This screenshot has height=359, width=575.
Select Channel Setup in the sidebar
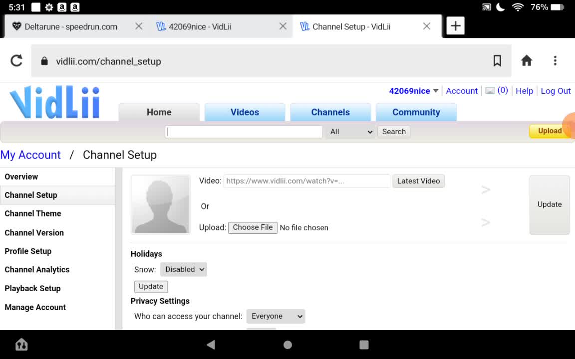tap(31, 195)
